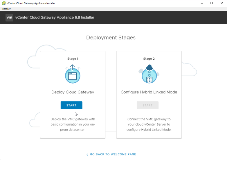Click the Deployment Stages heading
Image resolution: width=227 pixels, height=190 pixels.
pyautogui.click(x=111, y=38)
